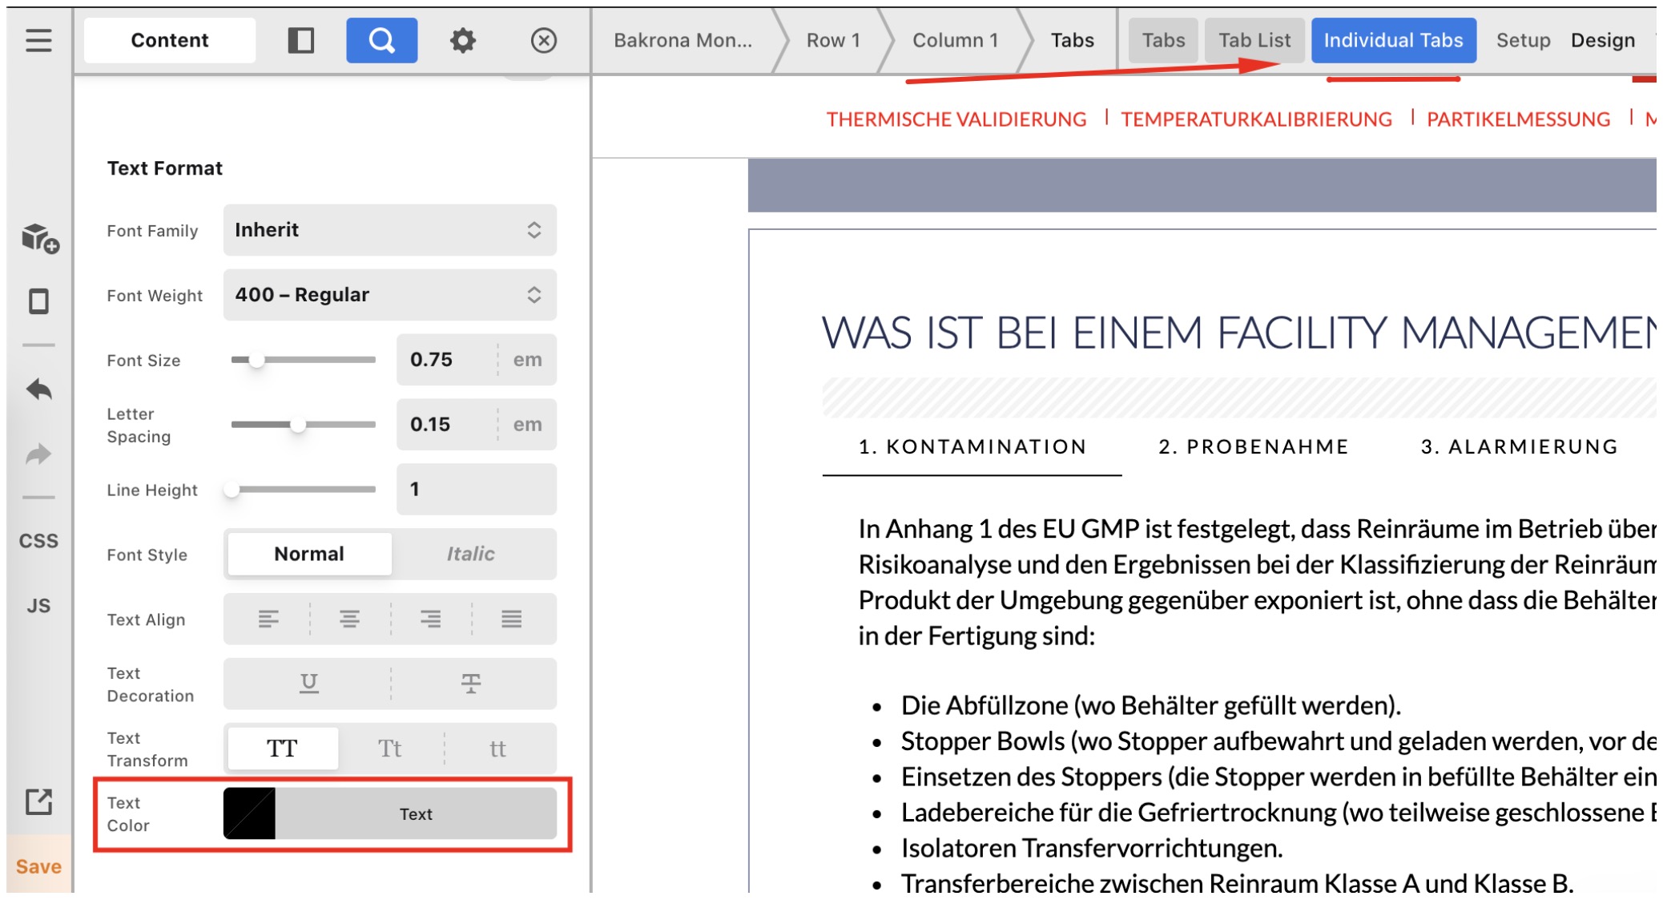1663x904 pixels.
Task: Open the hamburger menu
Action: click(38, 40)
